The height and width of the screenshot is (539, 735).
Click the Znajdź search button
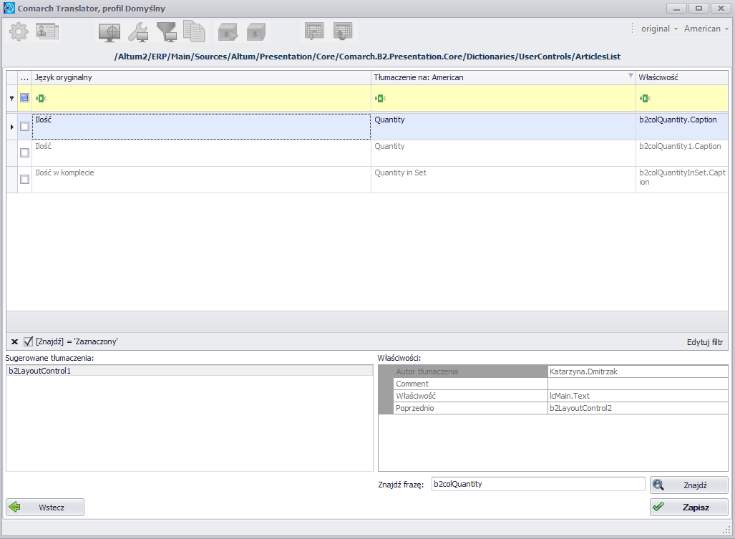[689, 485]
